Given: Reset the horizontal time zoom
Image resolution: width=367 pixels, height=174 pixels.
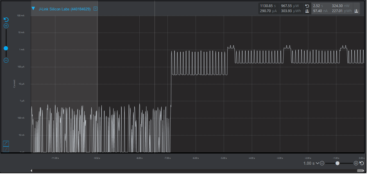Looking at the screenshot, I should (x=362, y=163).
